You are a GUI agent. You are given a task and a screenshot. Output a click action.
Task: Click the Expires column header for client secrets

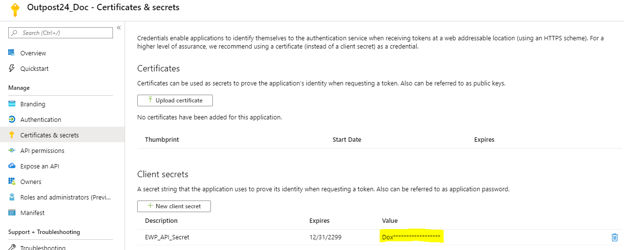point(320,221)
